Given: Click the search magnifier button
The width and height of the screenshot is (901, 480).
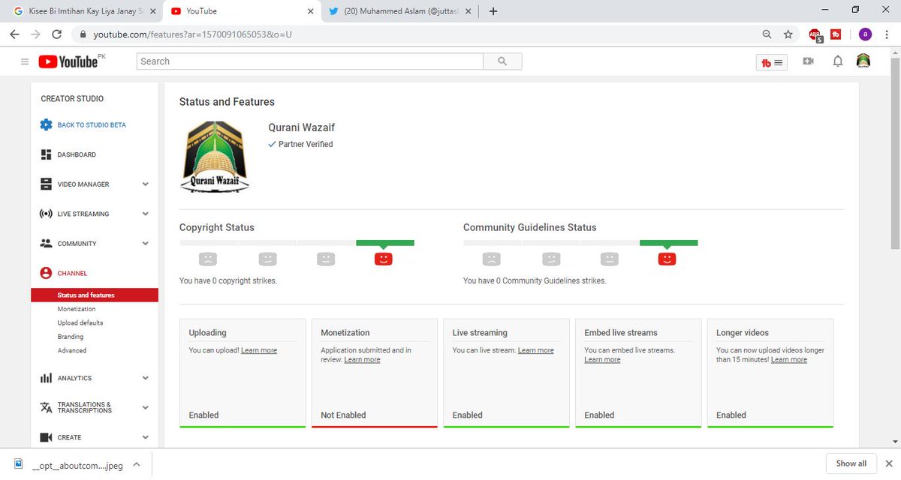Looking at the screenshot, I should pyautogui.click(x=502, y=61).
